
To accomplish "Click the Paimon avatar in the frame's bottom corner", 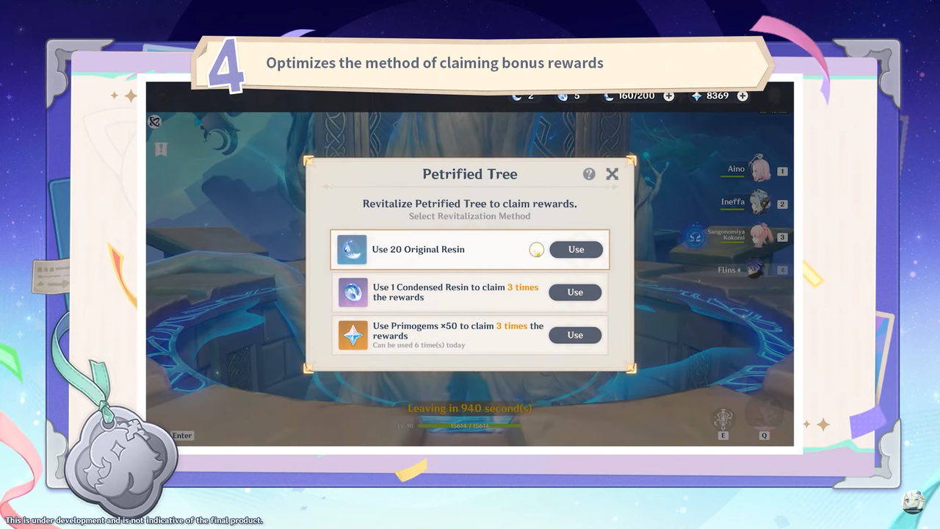I will [x=914, y=502].
